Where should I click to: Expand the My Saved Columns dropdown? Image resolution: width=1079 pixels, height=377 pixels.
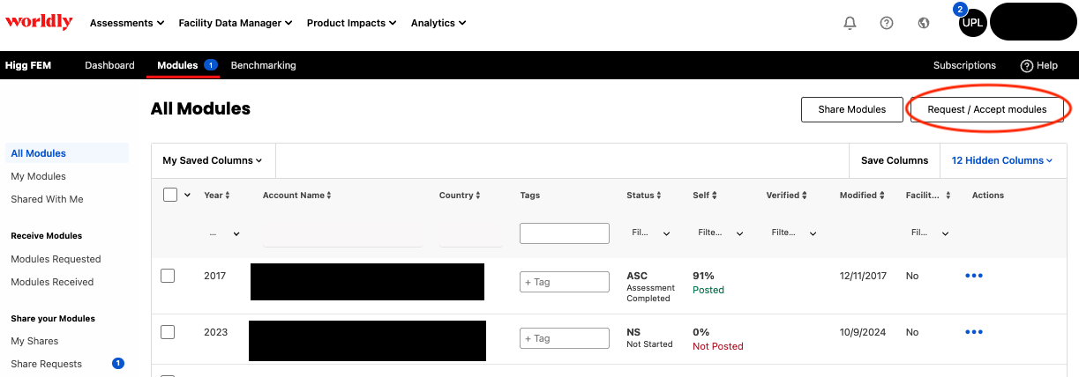point(213,160)
